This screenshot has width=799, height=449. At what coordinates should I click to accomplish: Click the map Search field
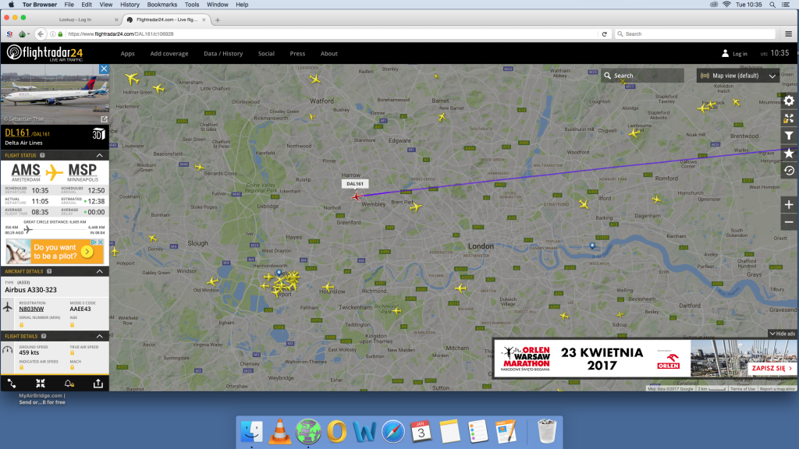click(x=642, y=76)
